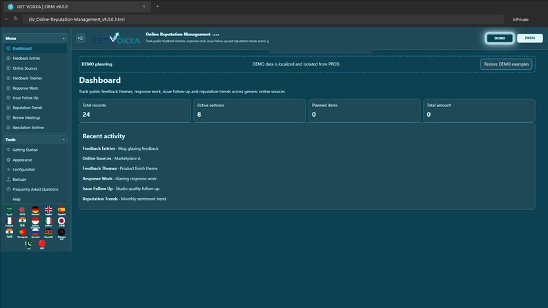Click the InPrivate indicator
Image resolution: width=548 pixels, height=308 pixels.
pyautogui.click(x=520, y=19)
